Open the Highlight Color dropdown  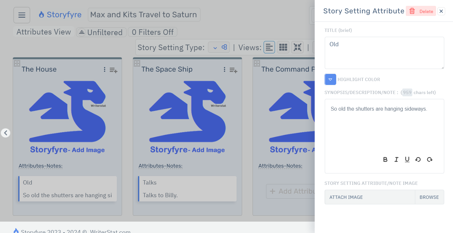[330, 79]
